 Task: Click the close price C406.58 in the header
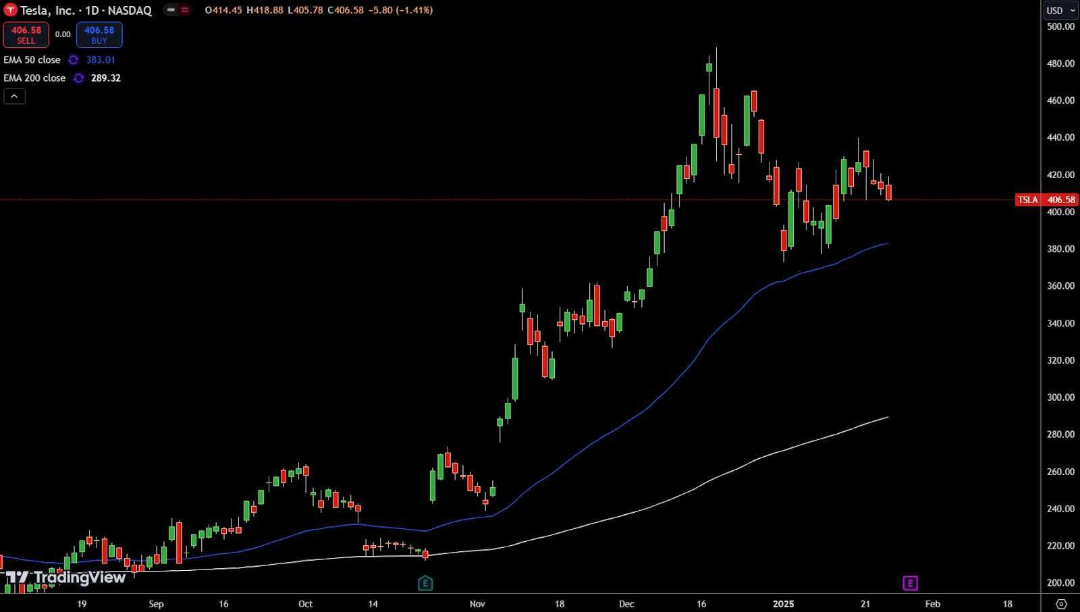(345, 10)
